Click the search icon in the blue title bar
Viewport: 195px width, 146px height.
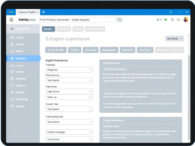tap(171, 12)
